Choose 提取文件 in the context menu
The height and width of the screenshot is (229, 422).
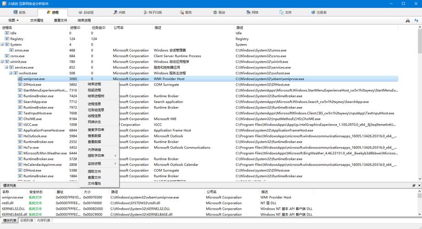coord(94,171)
